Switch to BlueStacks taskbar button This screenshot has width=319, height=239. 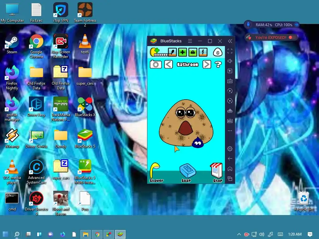pyautogui.click(x=120, y=234)
